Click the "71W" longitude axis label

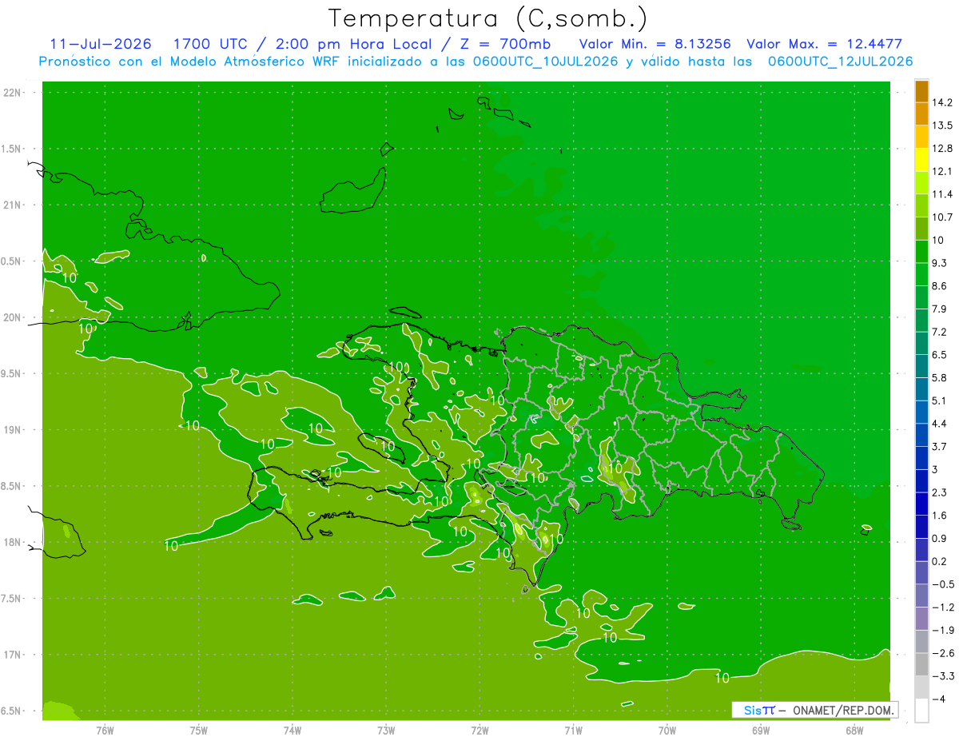(573, 730)
